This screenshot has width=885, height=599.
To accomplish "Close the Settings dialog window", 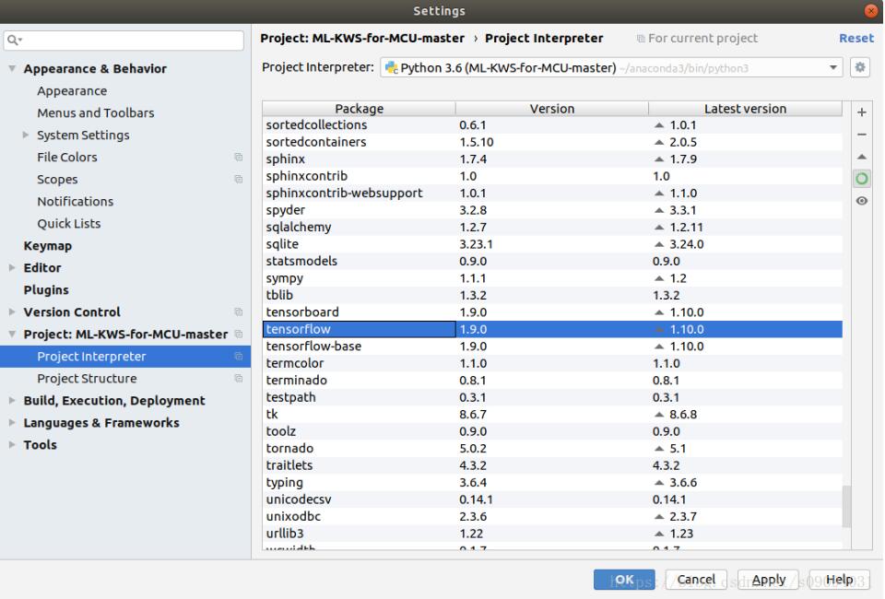I will click(x=871, y=11).
